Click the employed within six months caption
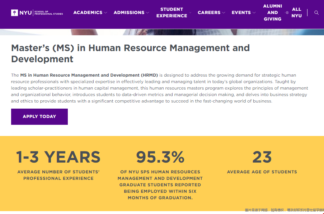 pos(160,185)
